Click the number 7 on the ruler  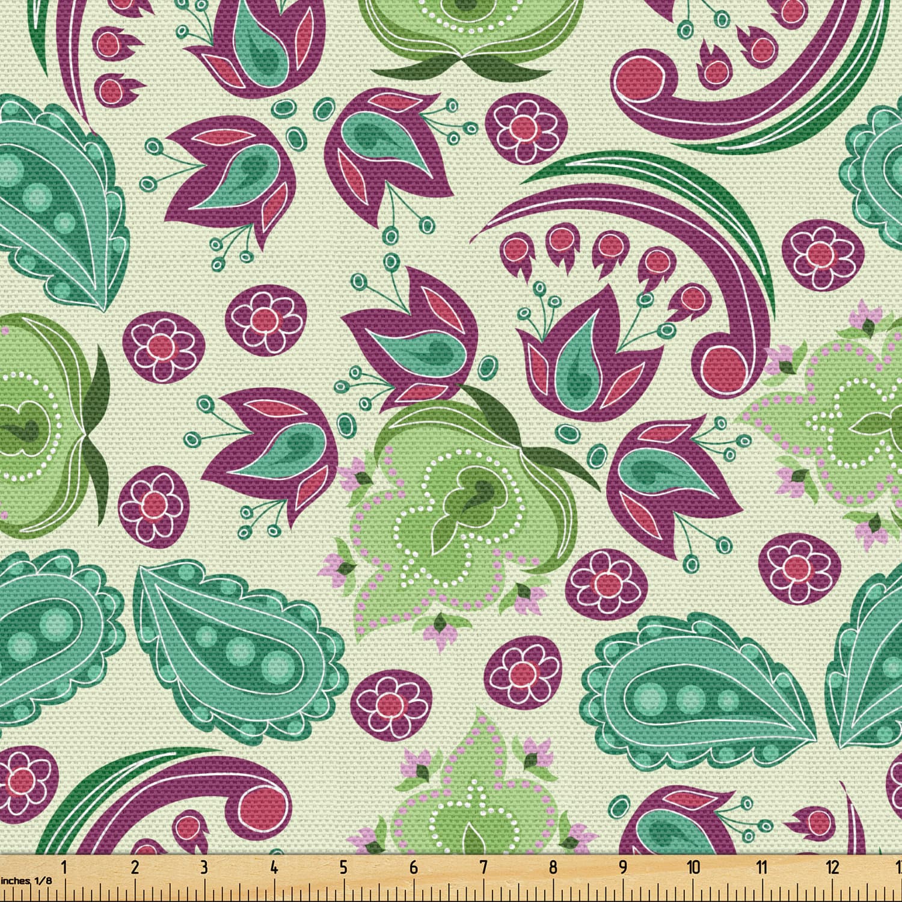483,867
